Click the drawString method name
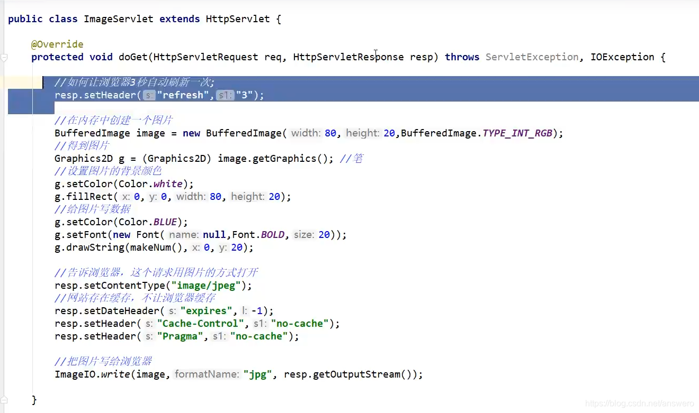 pos(95,247)
